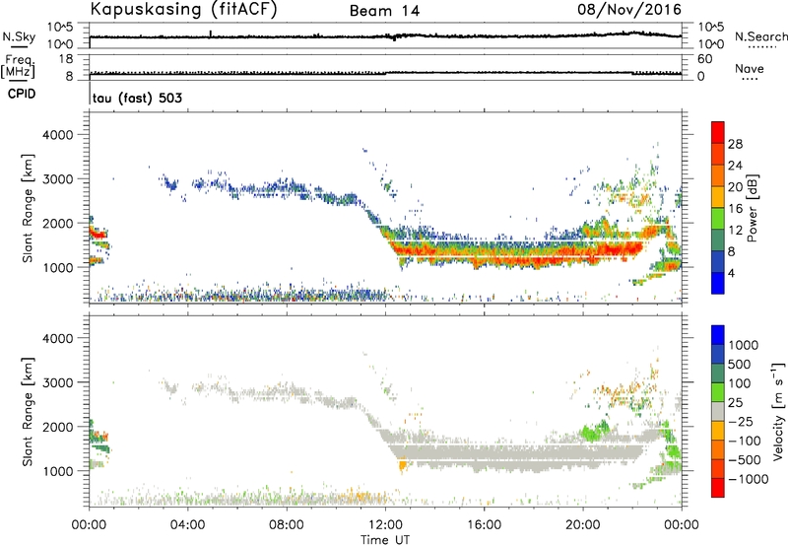This screenshot has width=788, height=546.
Task: Click the '20:00' time axis label
Action: [x=583, y=525]
